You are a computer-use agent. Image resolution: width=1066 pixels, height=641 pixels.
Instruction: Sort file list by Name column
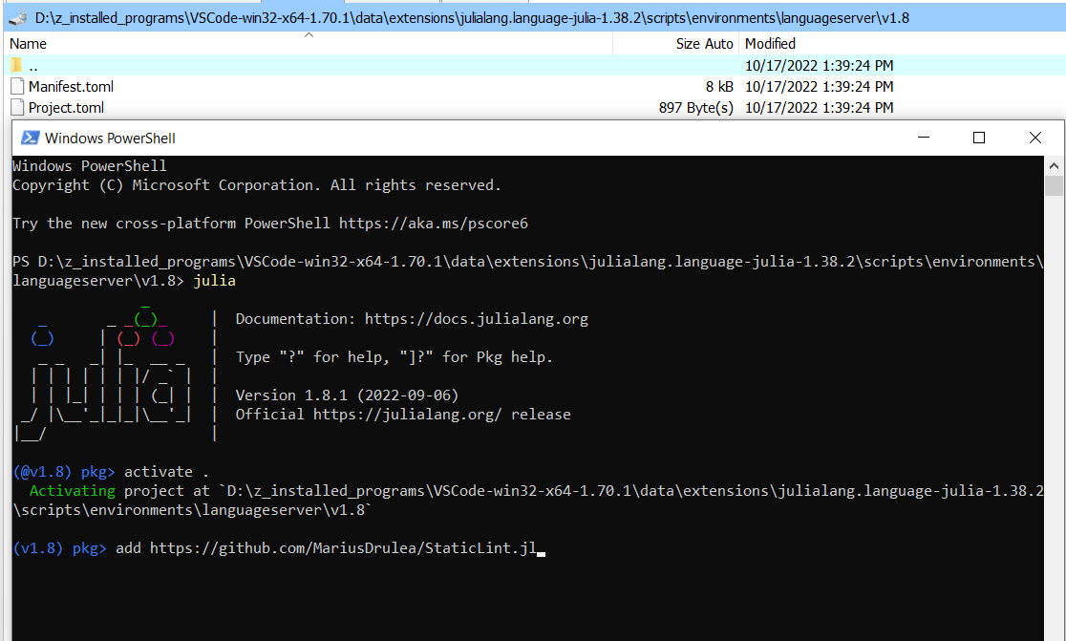coord(28,44)
